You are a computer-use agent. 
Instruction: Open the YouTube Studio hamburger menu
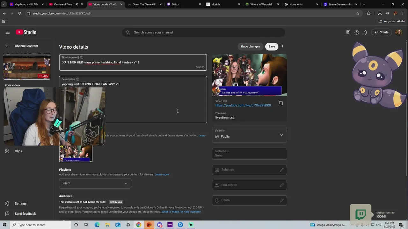pos(8,32)
